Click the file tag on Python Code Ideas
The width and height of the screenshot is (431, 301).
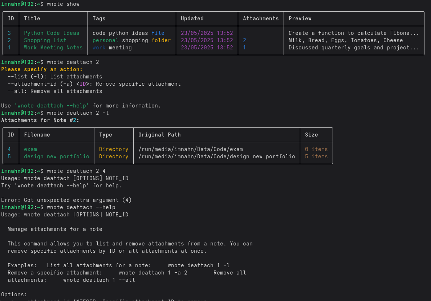(158, 33)
